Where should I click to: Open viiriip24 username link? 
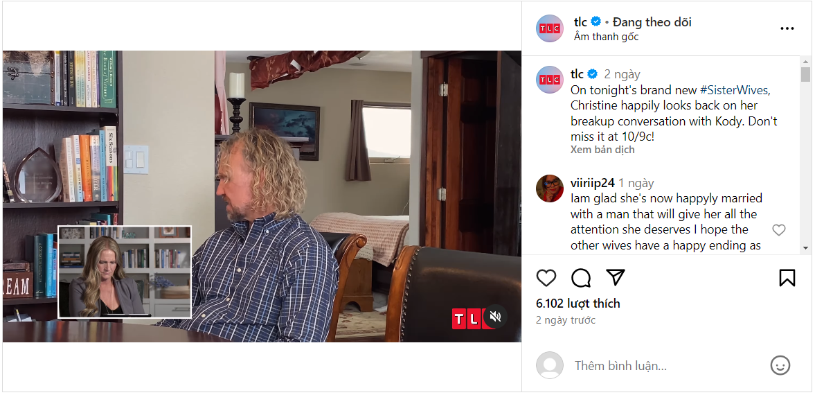[593, 183]
